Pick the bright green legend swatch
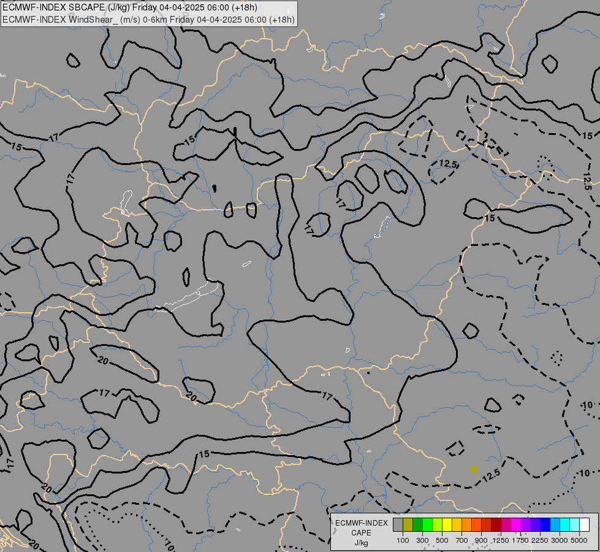600x552 pixels. click(x=427, y=524)
